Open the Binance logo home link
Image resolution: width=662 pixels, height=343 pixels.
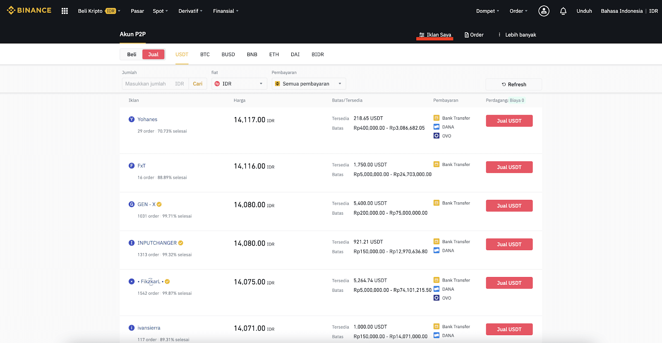point(29,10)
